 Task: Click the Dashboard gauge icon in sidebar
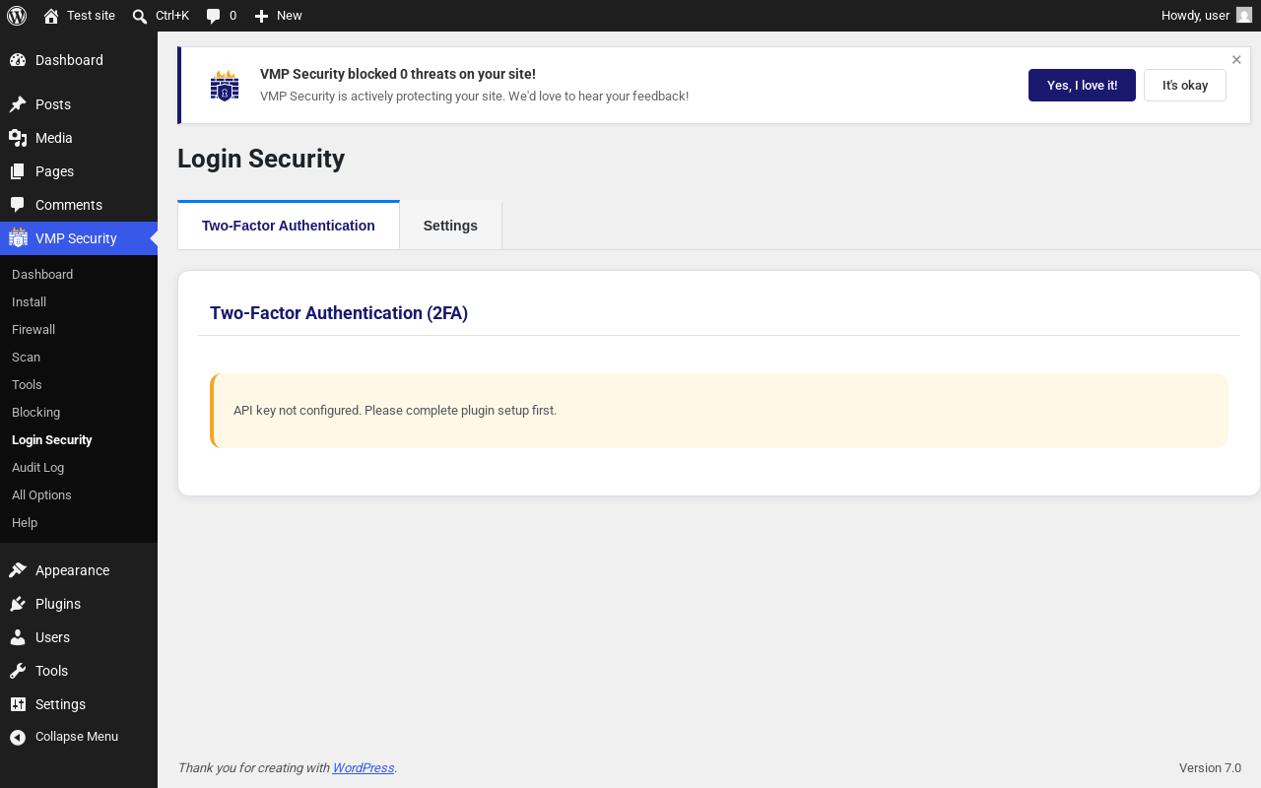click(x=18, y=60)
